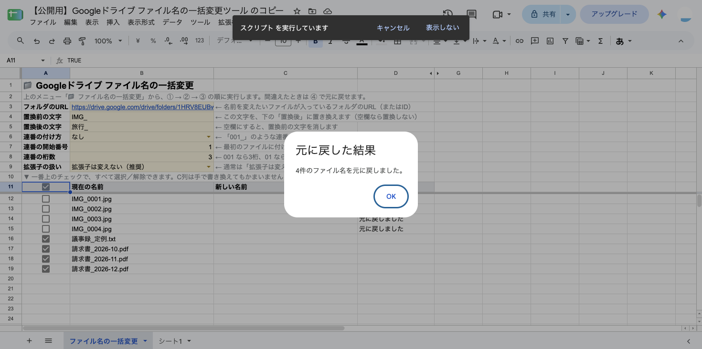
Task: Open the データ menu
Action: click(x=172, y=22)
